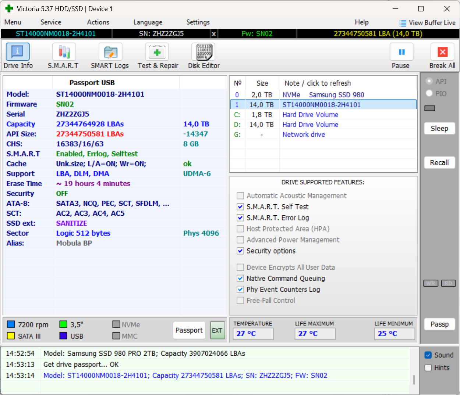Click the gray MMC indicator square

(x=116, y=336)
